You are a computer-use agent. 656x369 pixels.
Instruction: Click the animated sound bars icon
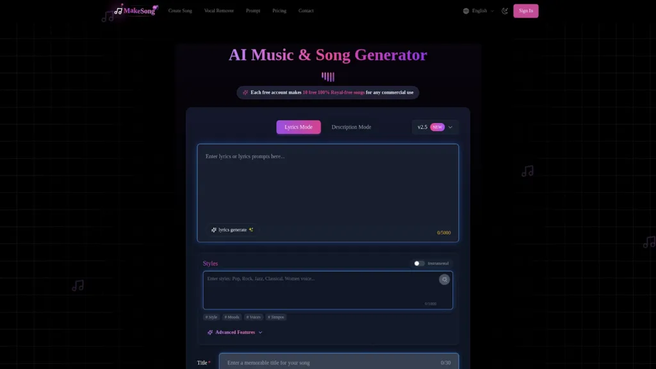coord(328,77)
